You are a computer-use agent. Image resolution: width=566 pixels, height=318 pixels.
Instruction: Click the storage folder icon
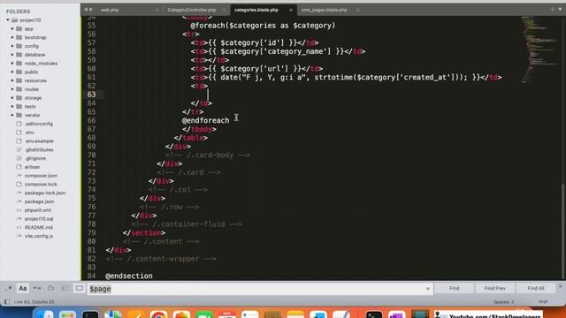[19, 98]
